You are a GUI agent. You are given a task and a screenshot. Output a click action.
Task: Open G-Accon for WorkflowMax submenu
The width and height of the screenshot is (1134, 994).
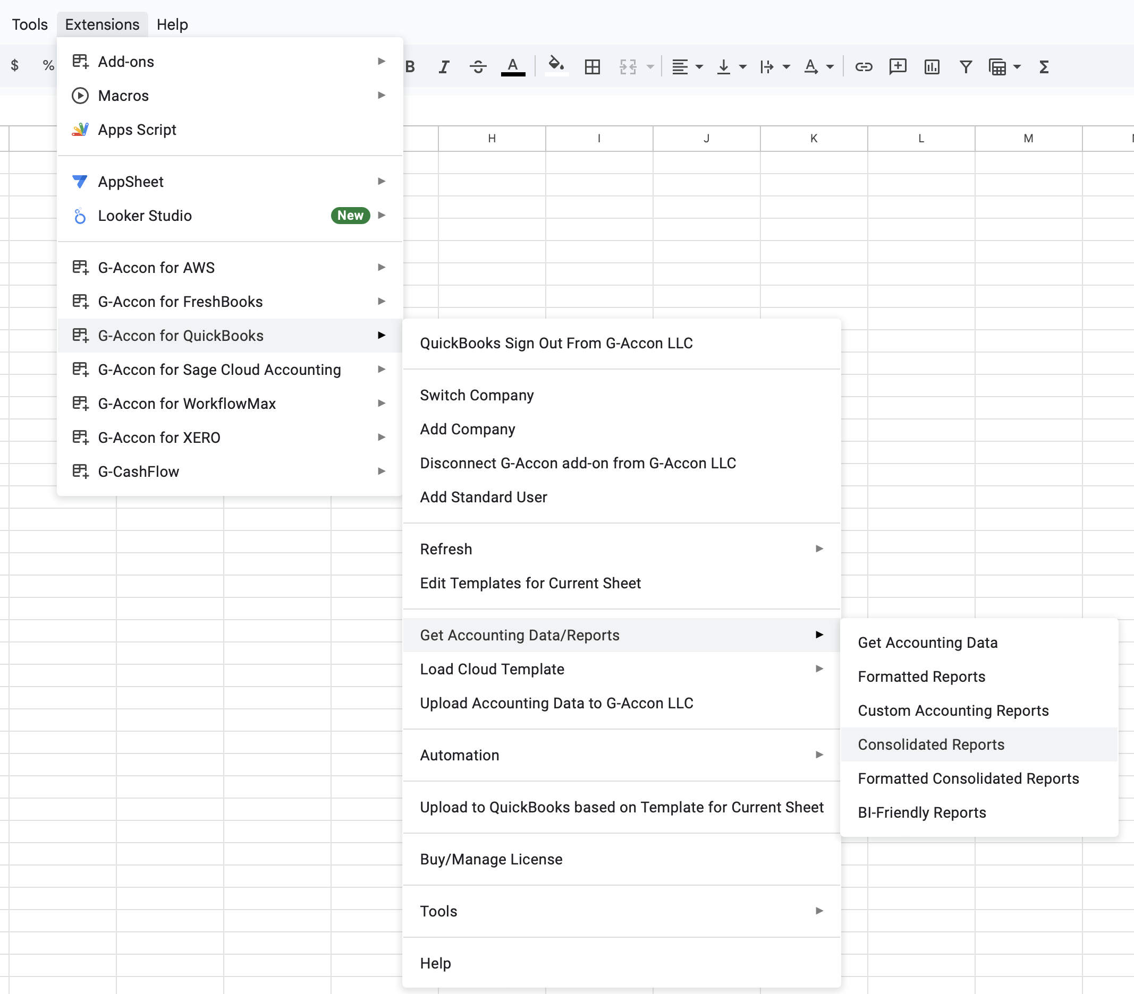tap(230, 404)
